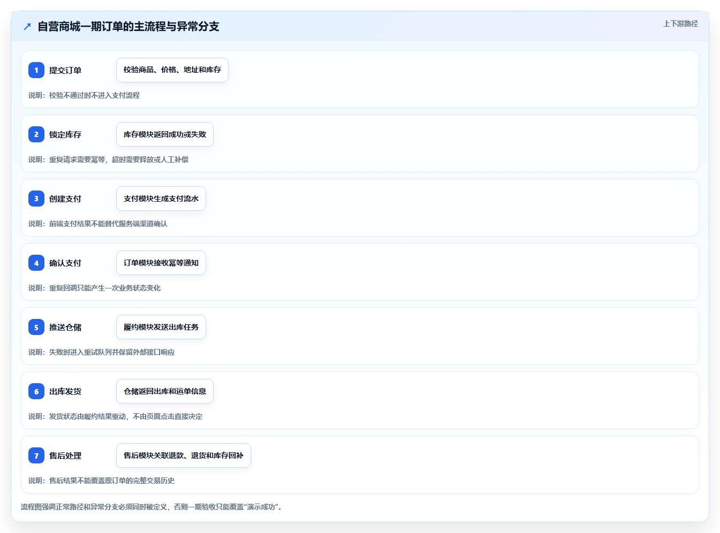This screenshot has width=720, height=533.
Task: Select the title 自营商城一期订单的主流程与异常分支
Action: tap(128, 26)
